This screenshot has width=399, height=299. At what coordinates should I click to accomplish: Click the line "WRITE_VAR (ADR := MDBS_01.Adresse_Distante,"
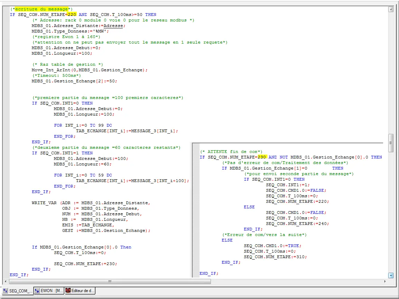click(x=91, y=203)
